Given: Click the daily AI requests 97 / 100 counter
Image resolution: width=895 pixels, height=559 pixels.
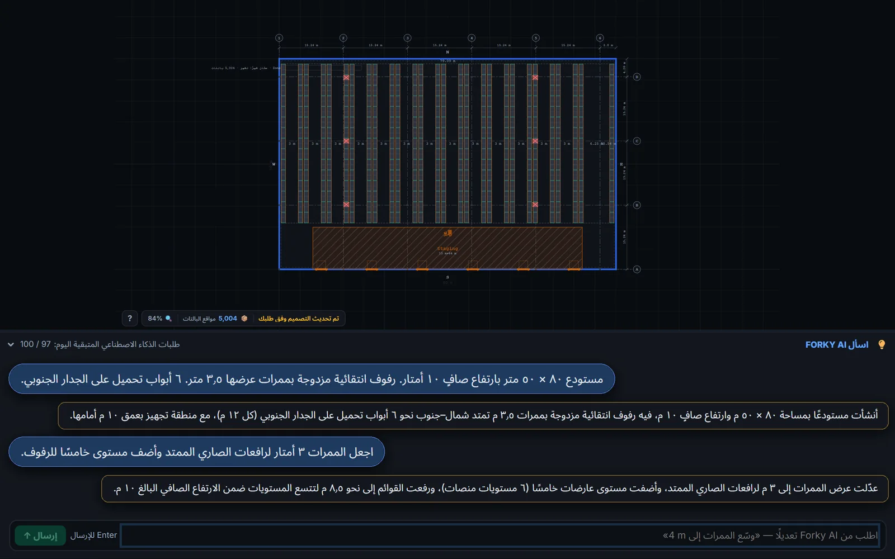Looking at the screenshot, I should pyautogui.click(x=100, y=344).
